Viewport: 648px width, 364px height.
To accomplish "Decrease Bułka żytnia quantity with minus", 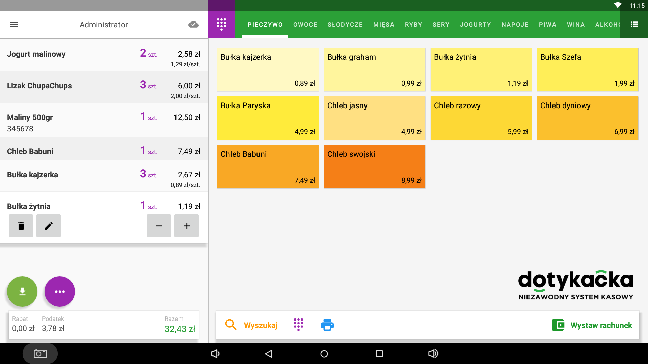I will [159, 226].
